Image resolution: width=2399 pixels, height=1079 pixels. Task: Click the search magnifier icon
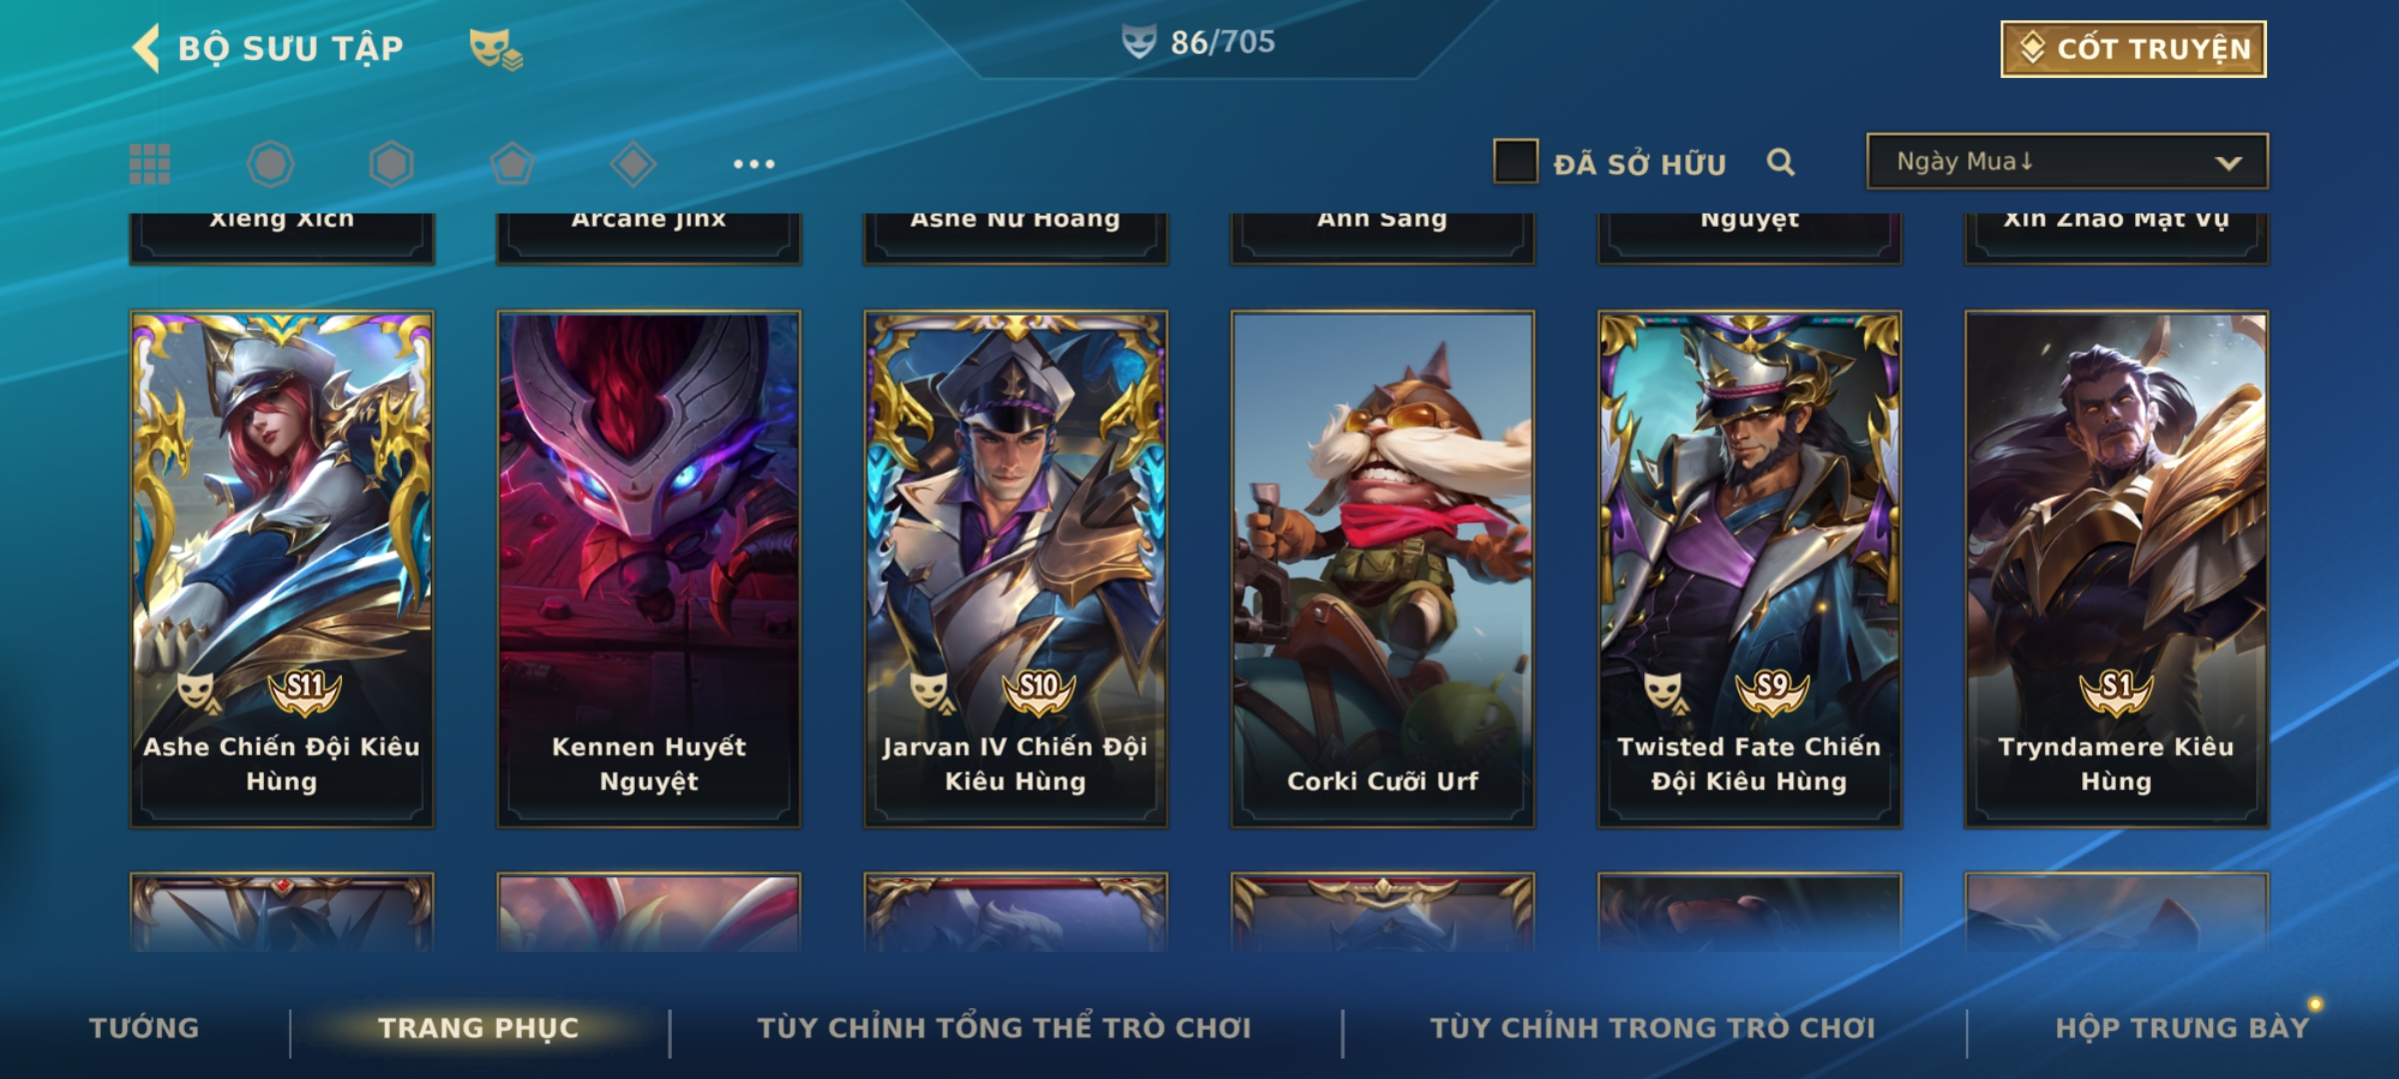(1780, 162)
